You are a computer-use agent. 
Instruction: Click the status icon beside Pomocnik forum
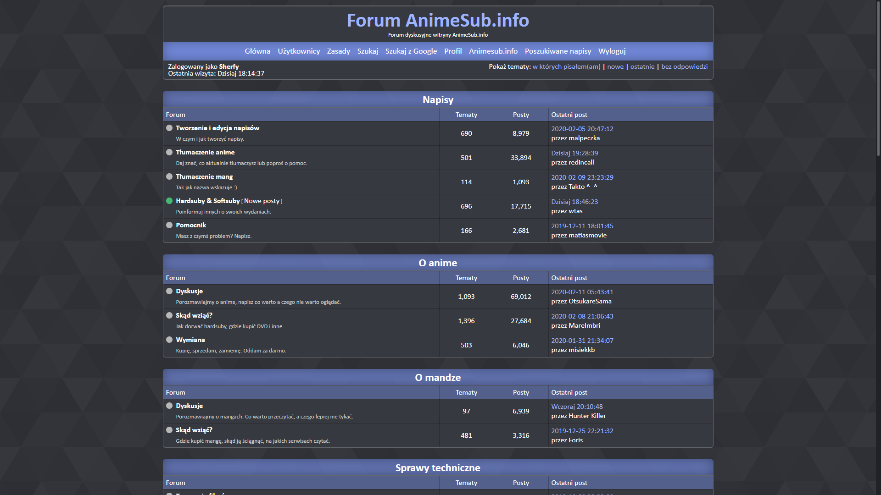click(x=169, y=225)
